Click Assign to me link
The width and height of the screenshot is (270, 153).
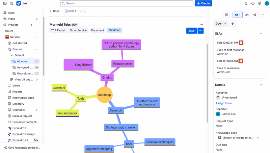224,103
